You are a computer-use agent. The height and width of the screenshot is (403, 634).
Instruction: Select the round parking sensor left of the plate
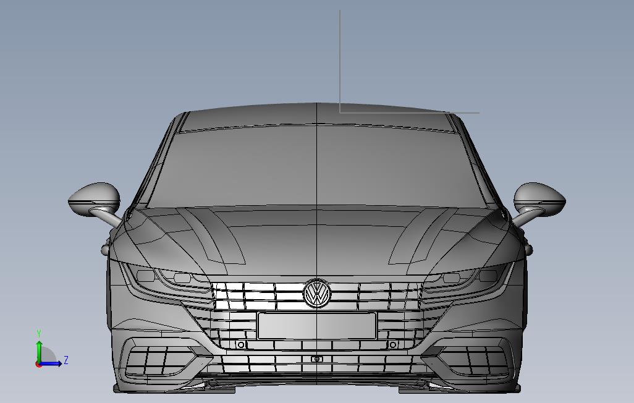[241, 345]
